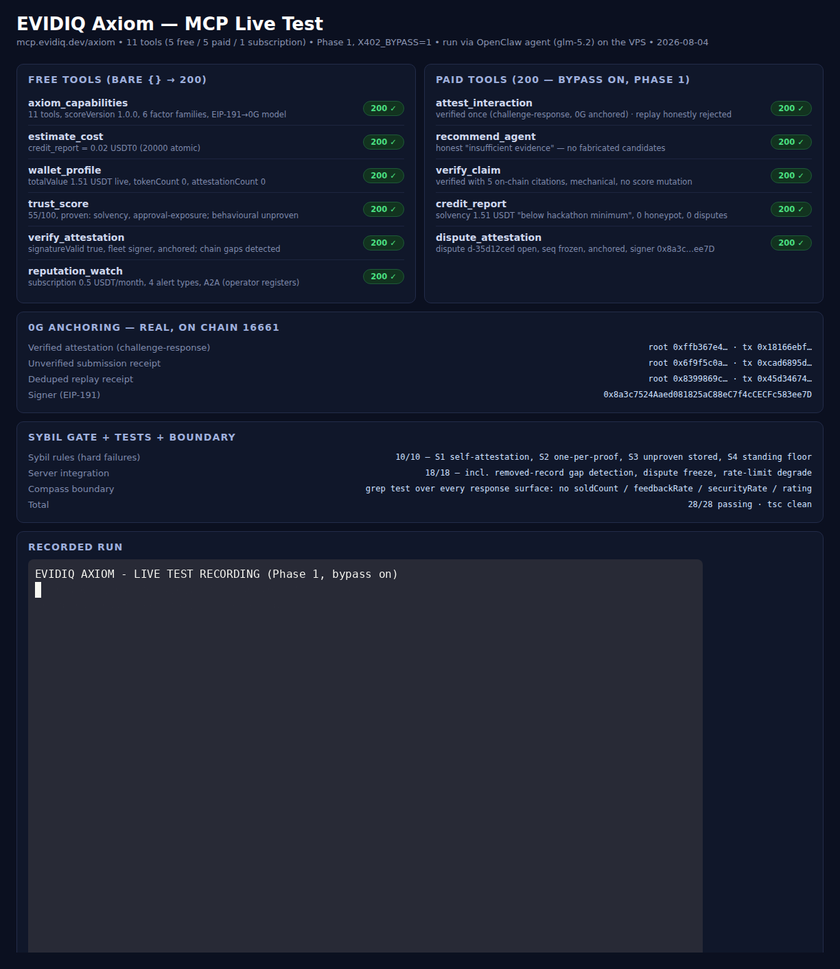Click the axiom_capabilities description about scoreVersion 1.0.0
The image size is (840, 969).
pos(157,115)
